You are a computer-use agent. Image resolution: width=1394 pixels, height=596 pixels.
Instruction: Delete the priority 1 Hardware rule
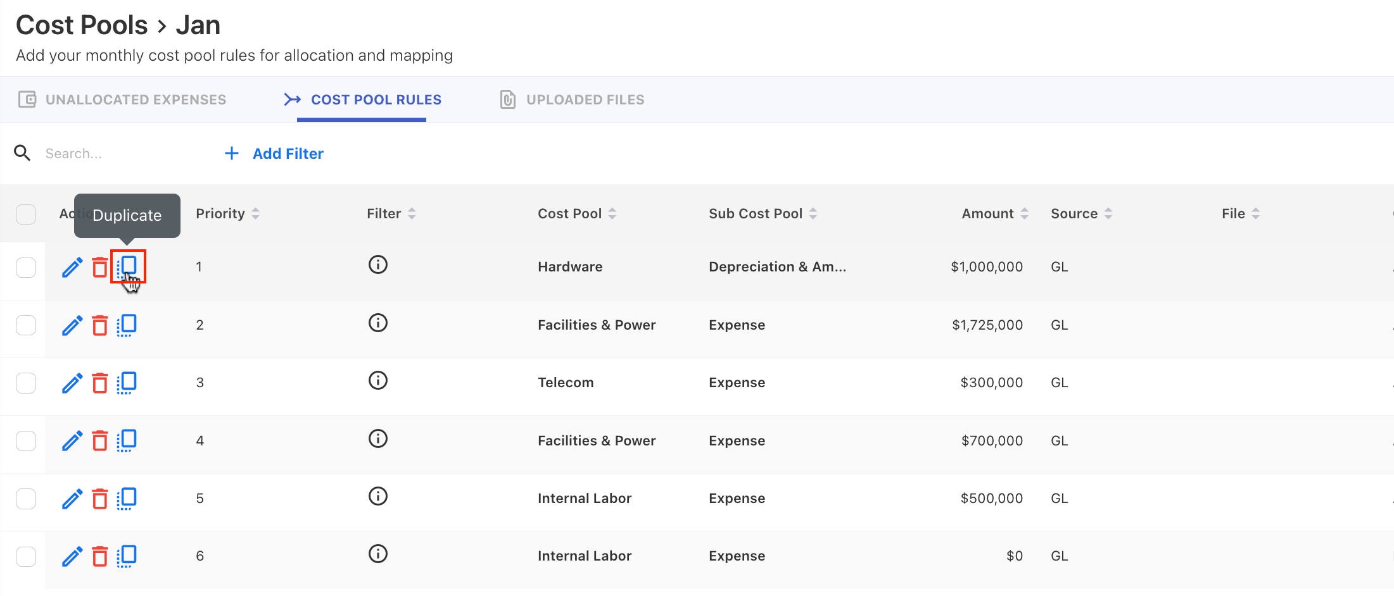[100, 268]
